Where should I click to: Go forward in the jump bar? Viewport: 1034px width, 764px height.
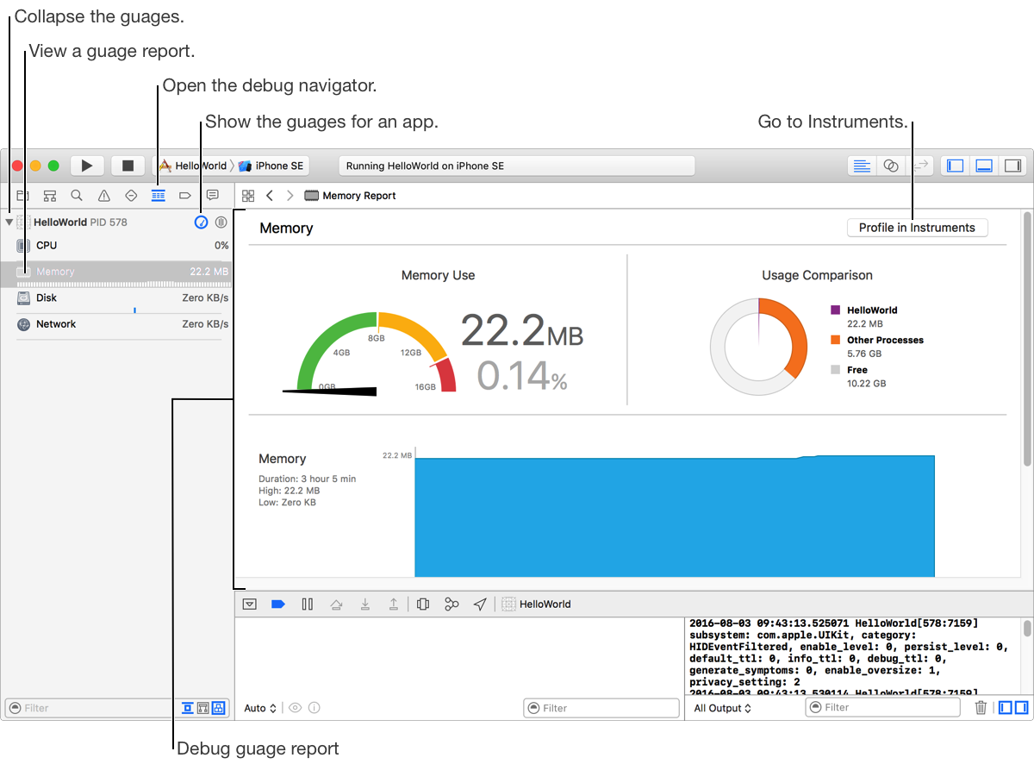click(x=290, y=196)
